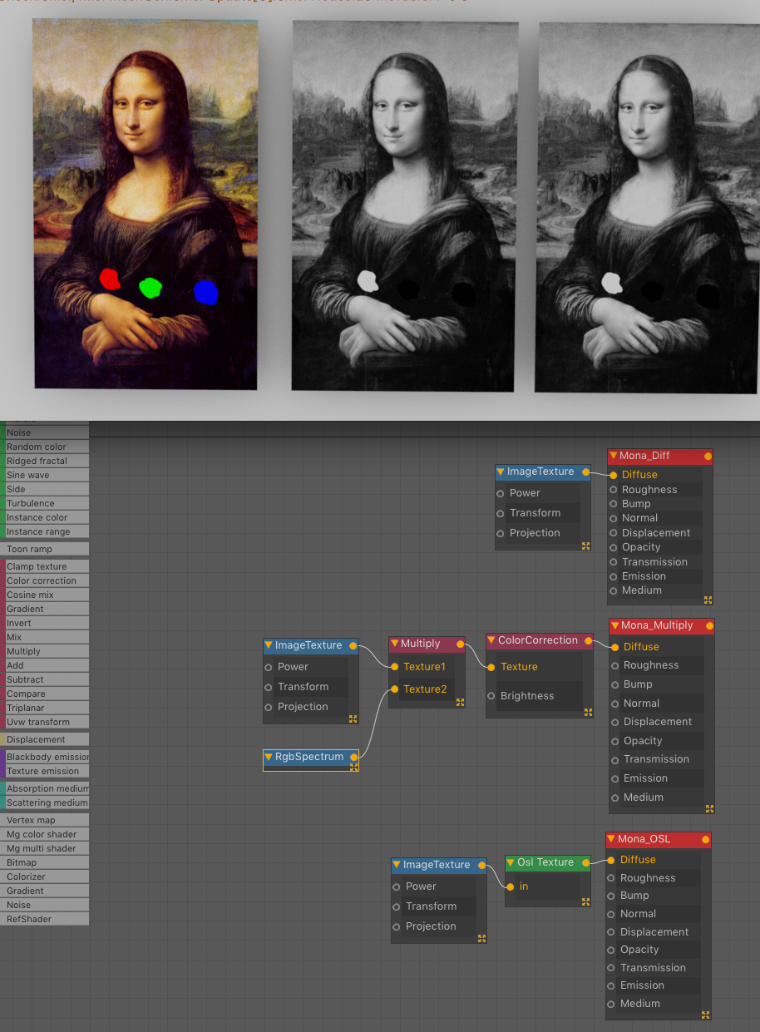760x1032 pixels.
Task: Click the Texture input port on ColorCorrection
Action: tap(491, 666)
